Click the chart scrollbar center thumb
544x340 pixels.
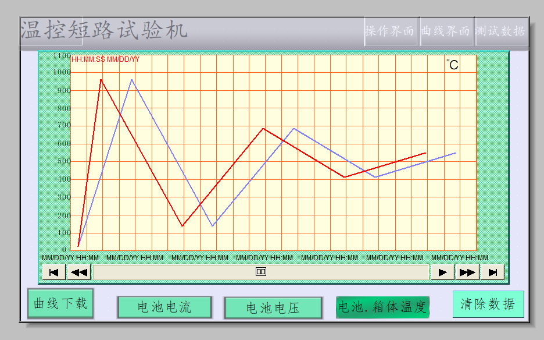(261, 272)
